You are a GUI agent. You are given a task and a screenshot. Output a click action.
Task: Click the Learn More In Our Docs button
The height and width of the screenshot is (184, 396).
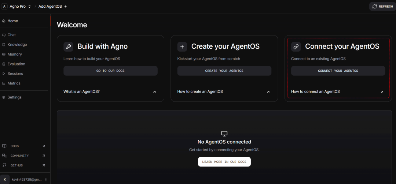point(224,162)
